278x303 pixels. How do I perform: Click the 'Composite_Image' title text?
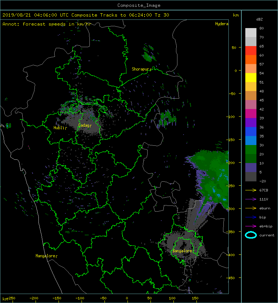coord(139,5)
